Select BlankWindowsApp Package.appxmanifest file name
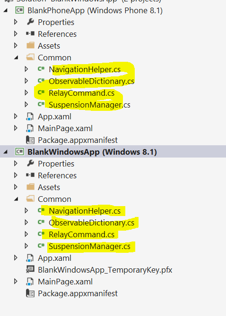Image resolution: width=226 pixels, height=316 pixels. pyautogui.click(x=78, y=294)
